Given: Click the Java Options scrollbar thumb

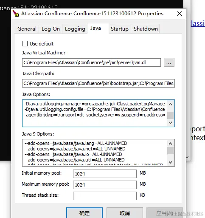Looking at the screenshot, I should tap(171, 115).
